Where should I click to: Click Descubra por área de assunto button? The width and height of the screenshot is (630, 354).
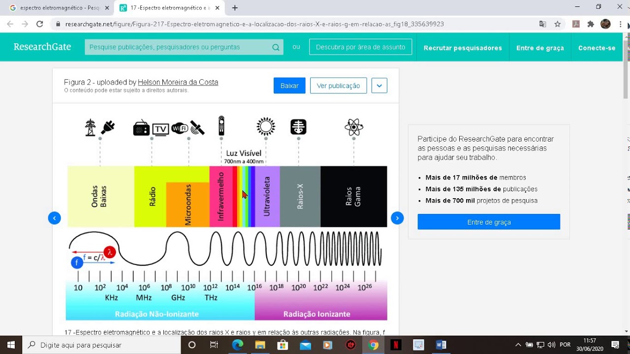point(360,47)
